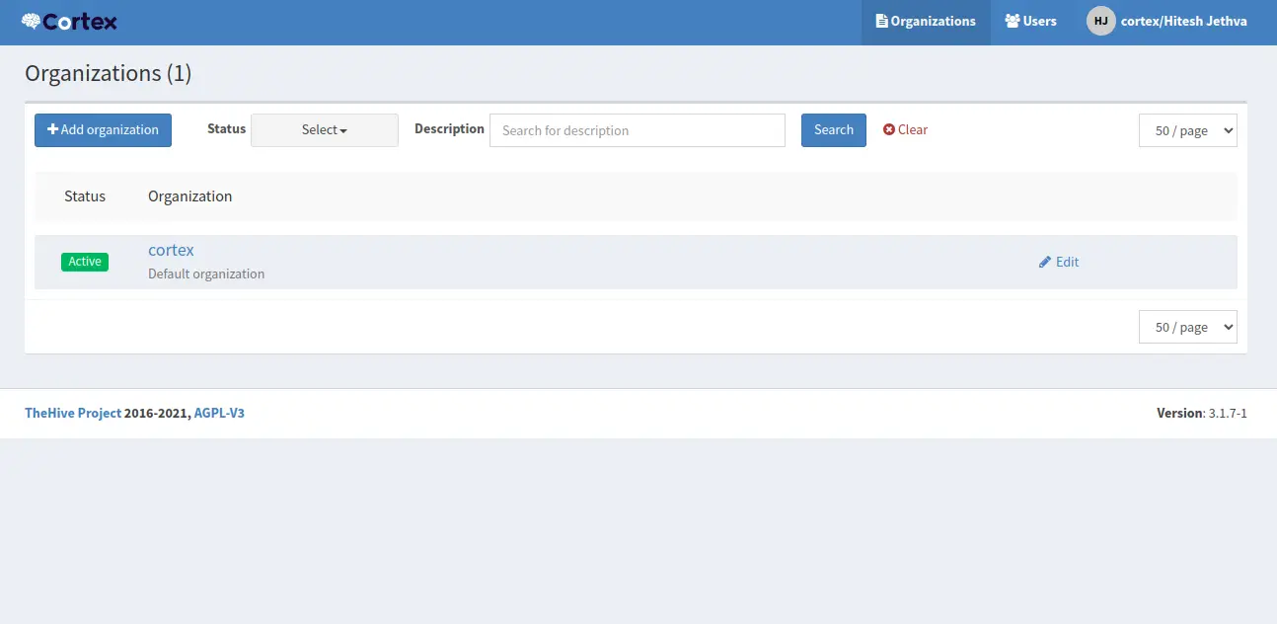Viewport: 1277px width, 624px height.
Task: Click the Organizations (1) page heading
Action: [109, 73]
